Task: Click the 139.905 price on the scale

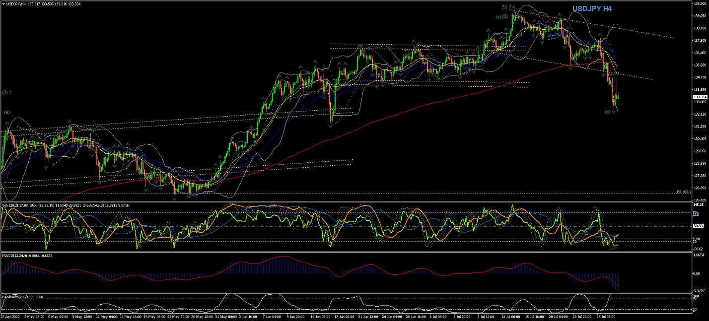Action: coord(699,3)
